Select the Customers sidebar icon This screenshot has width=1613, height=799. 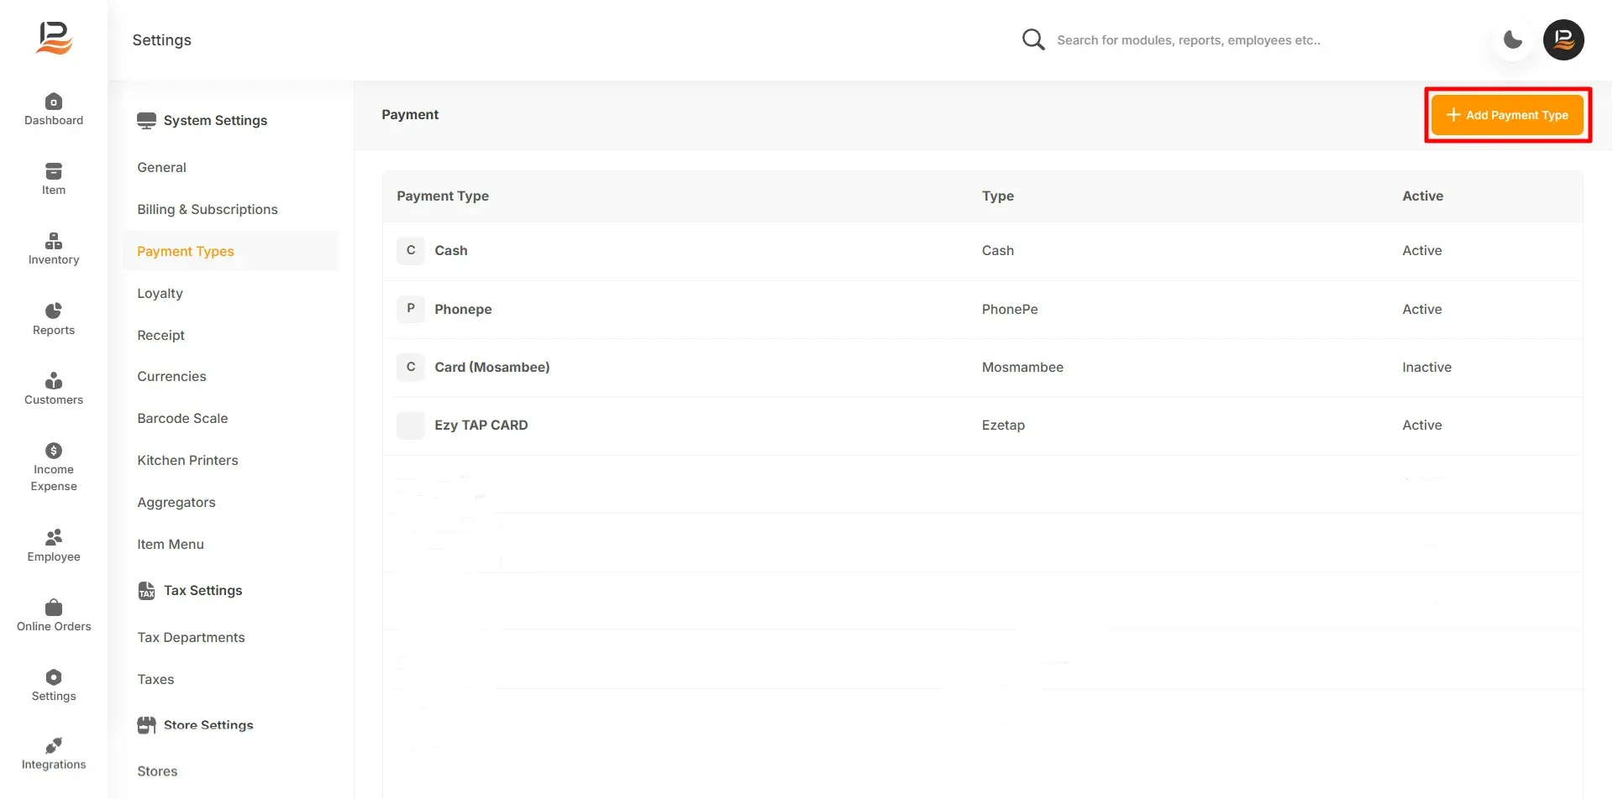[x=54, y=380]
